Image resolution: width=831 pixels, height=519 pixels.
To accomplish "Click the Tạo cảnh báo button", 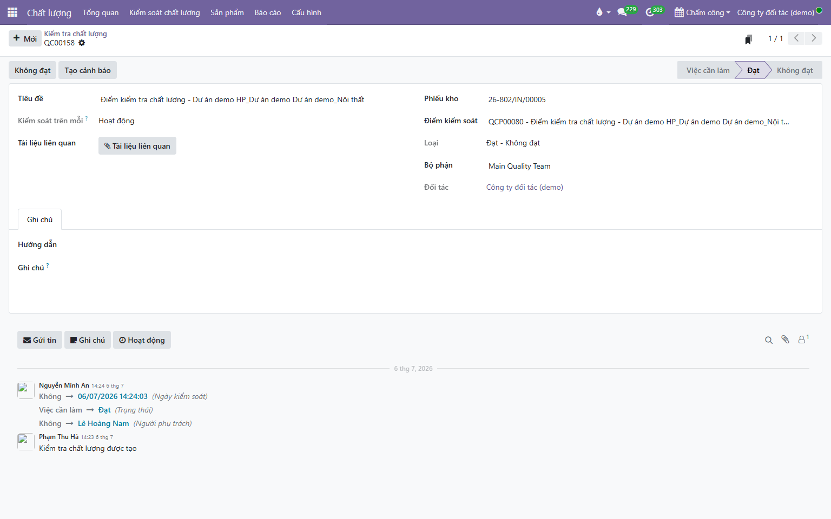I will pyautogui.click(x=88, y=70).
